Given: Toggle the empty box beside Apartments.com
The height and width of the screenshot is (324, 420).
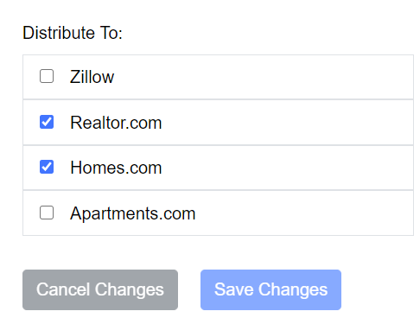Looking at the screenshot, I should click(x=47, y=213).
